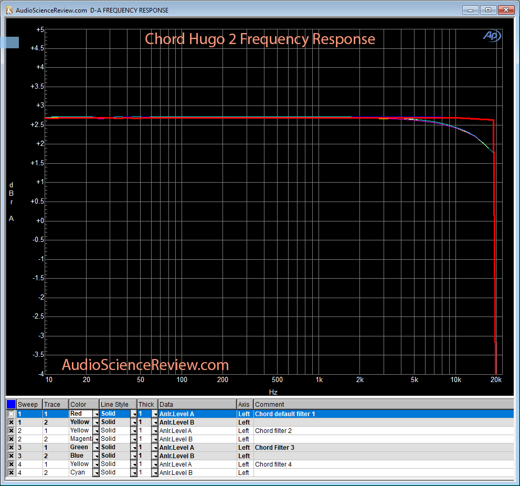Open the thickness dropdown for the Magenta trace
Screen dimensions: 520x486
click(x=155, y=439)
